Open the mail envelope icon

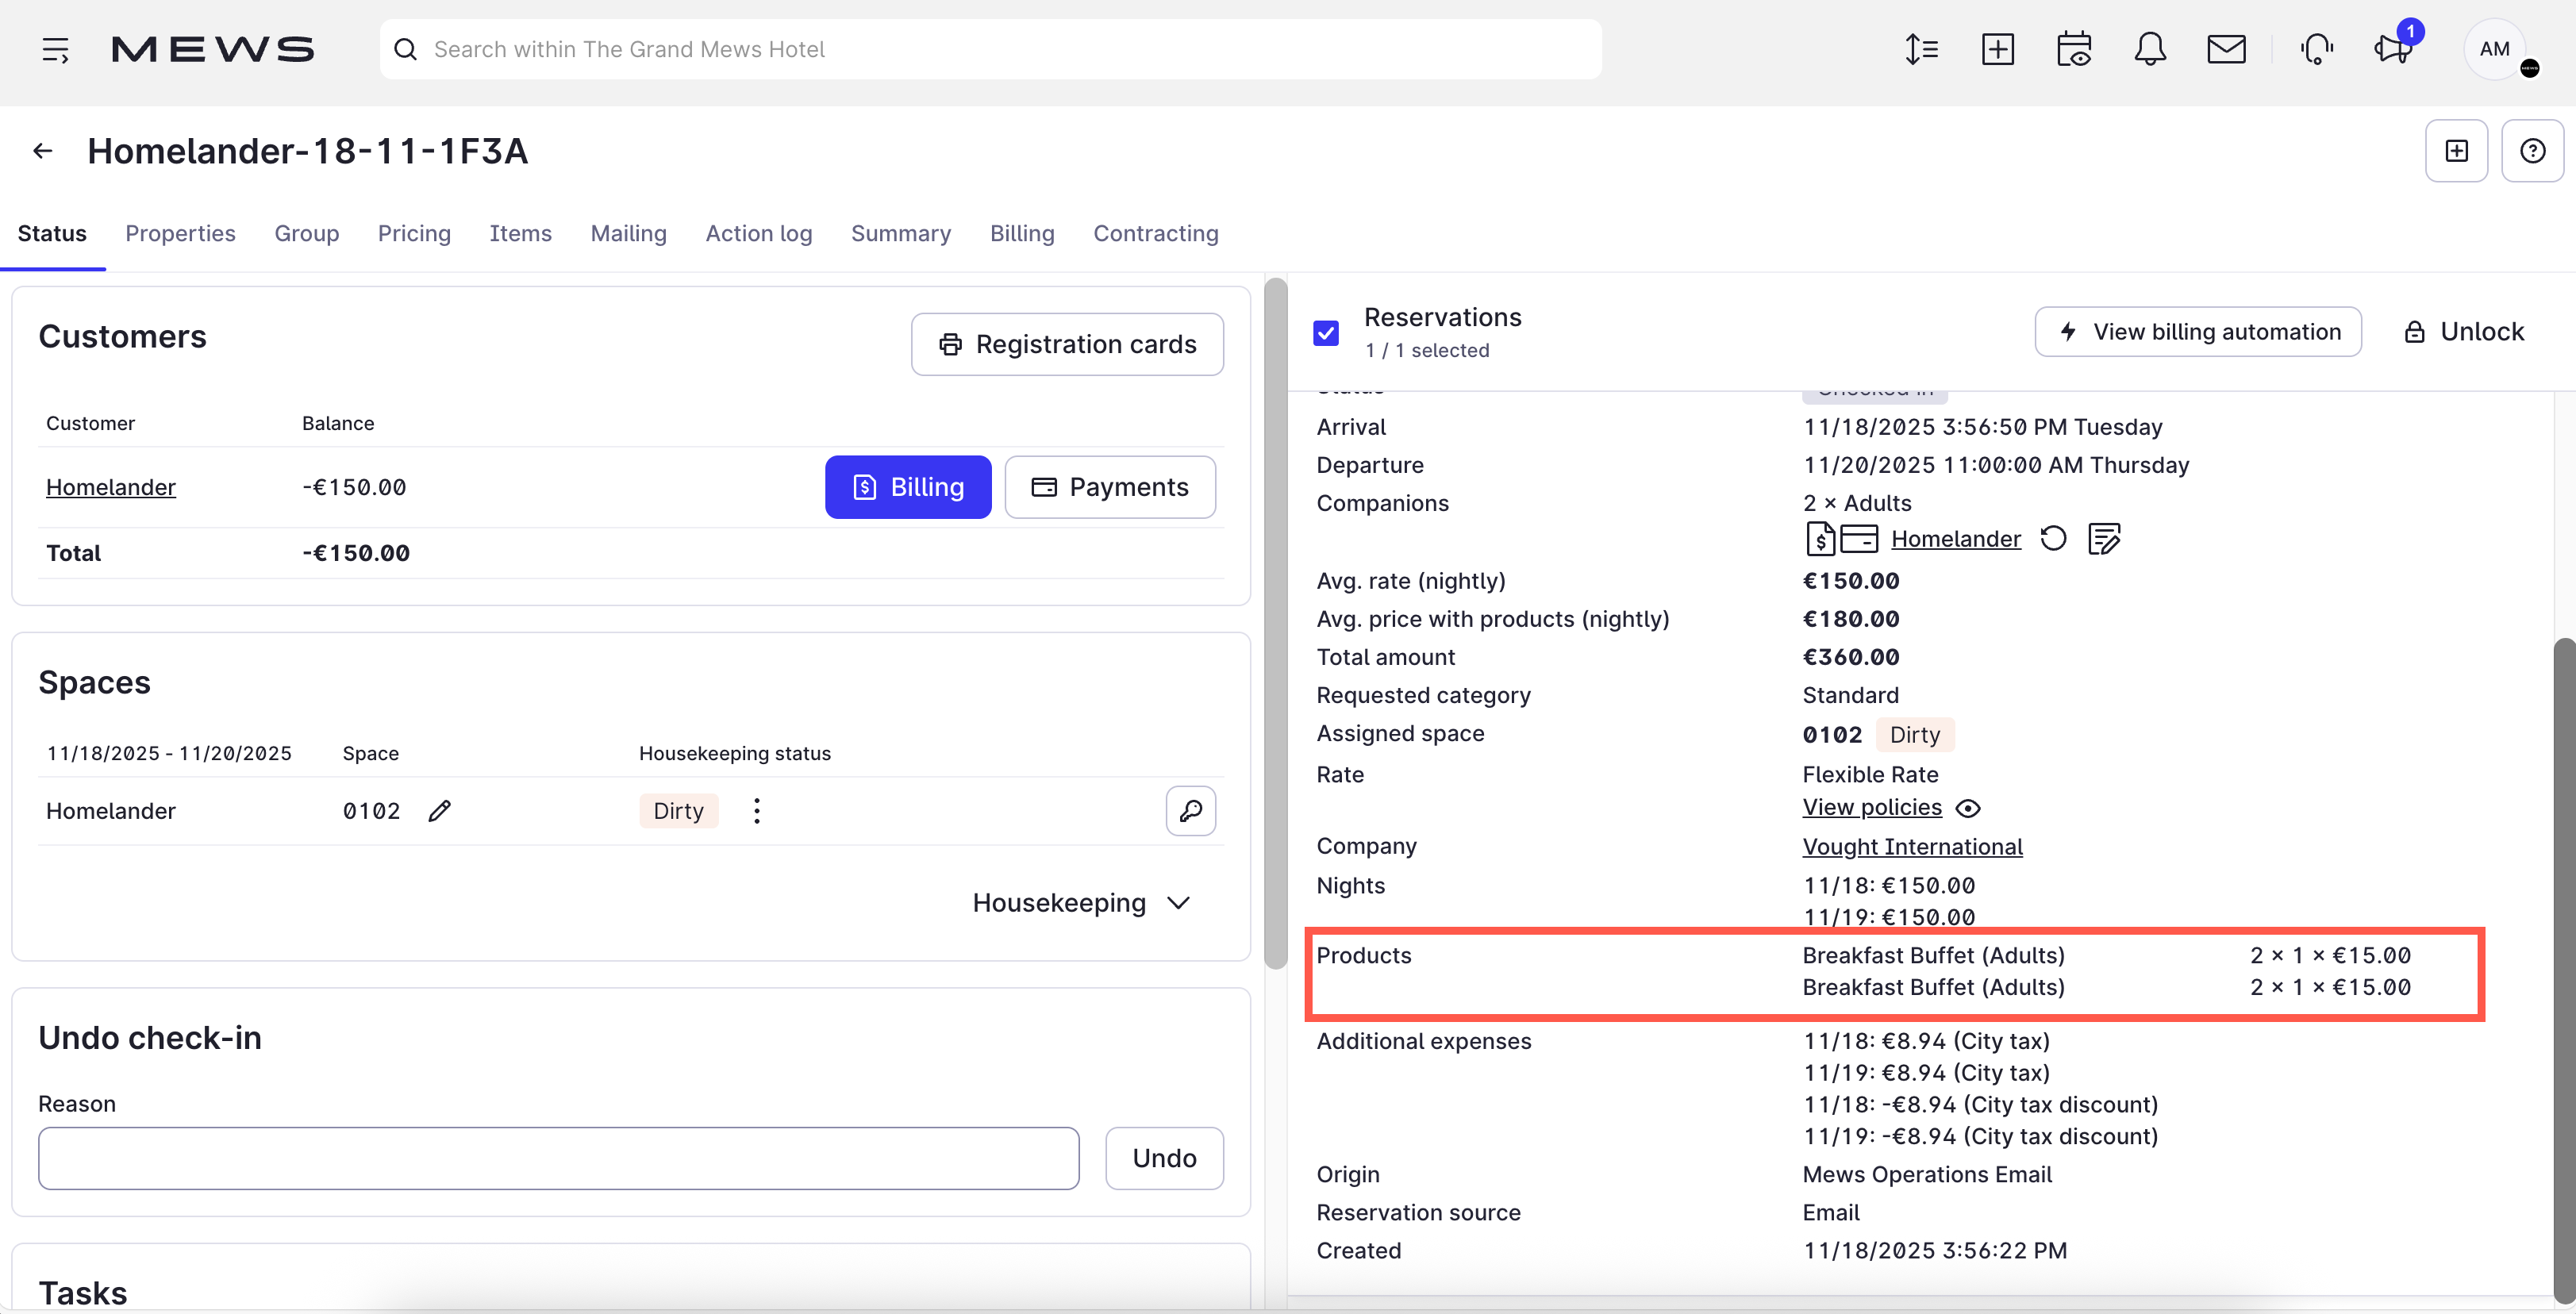point(2227,49)
